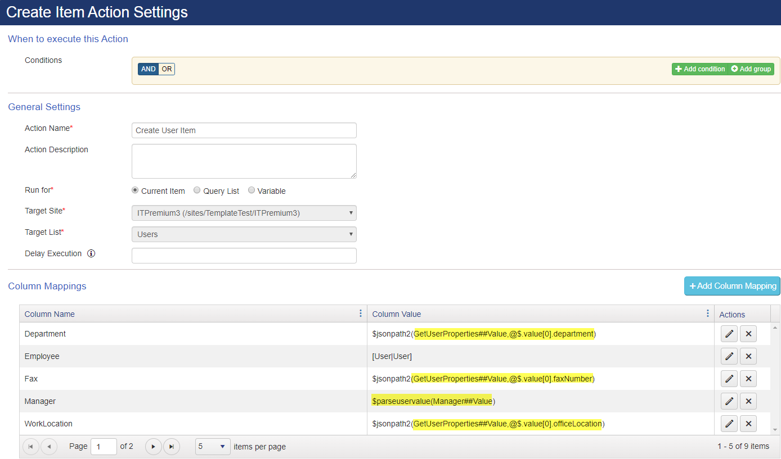Image resolution: width=781 pixels, height=459 pixels.
Task: Open the Target Site dropdown
Action: (x=244, y=213)
